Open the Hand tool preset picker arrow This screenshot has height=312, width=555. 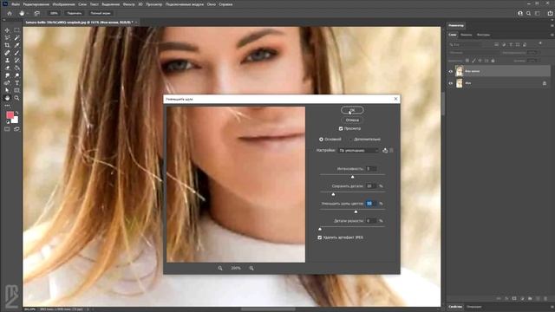(28, 14)
